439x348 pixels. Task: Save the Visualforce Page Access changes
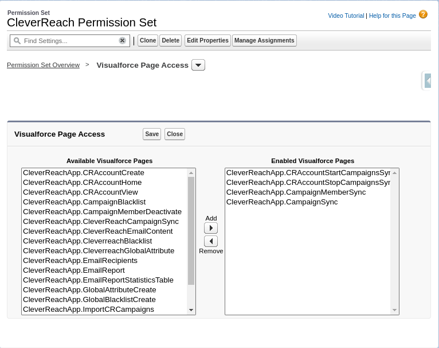152,134
